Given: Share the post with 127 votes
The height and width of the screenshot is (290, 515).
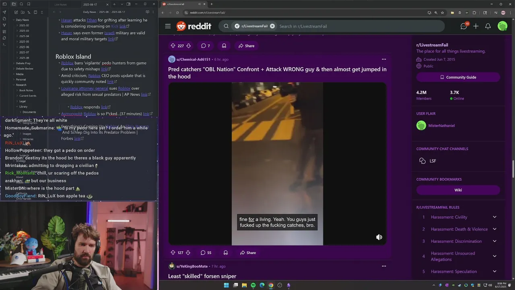Looking at the screenshot, I should (248, 253).
